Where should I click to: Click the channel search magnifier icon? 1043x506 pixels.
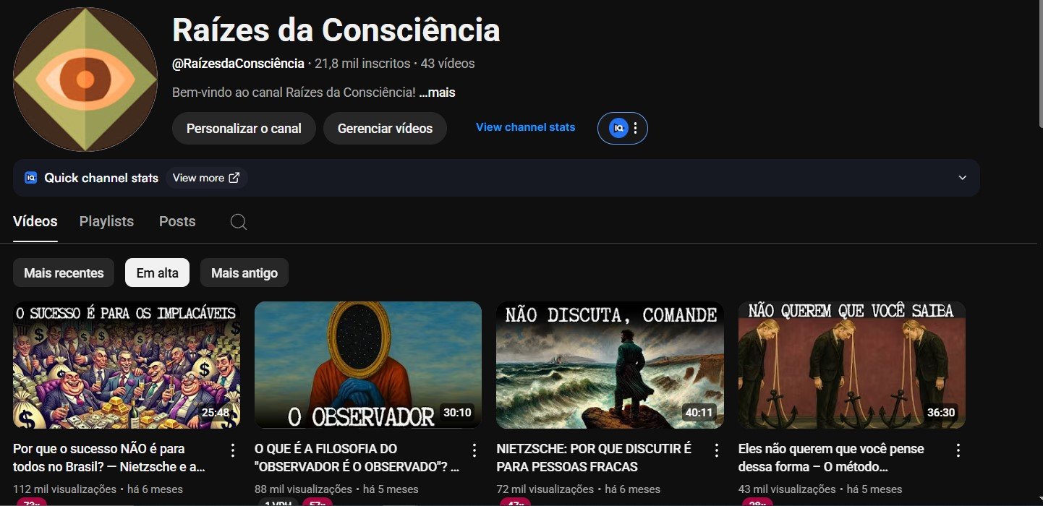(239, 221)
